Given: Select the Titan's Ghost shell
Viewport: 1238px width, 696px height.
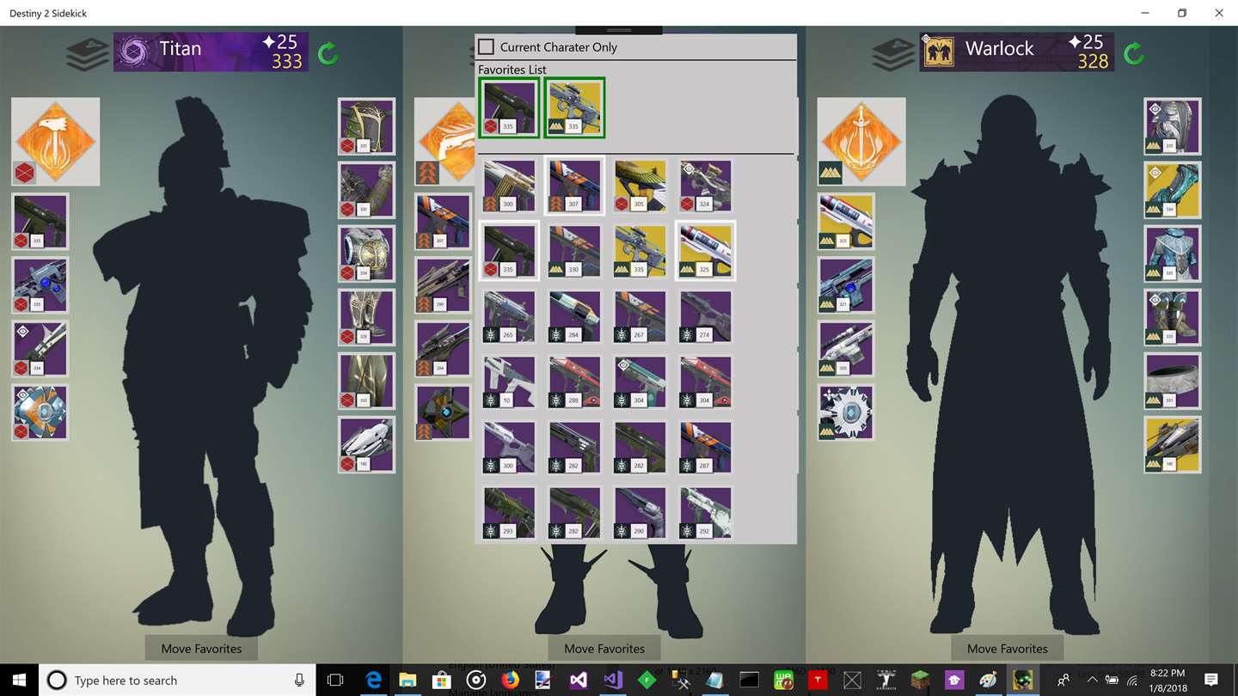Looking at the screenshot, I should pyautogui.click(x=40, y=412).
